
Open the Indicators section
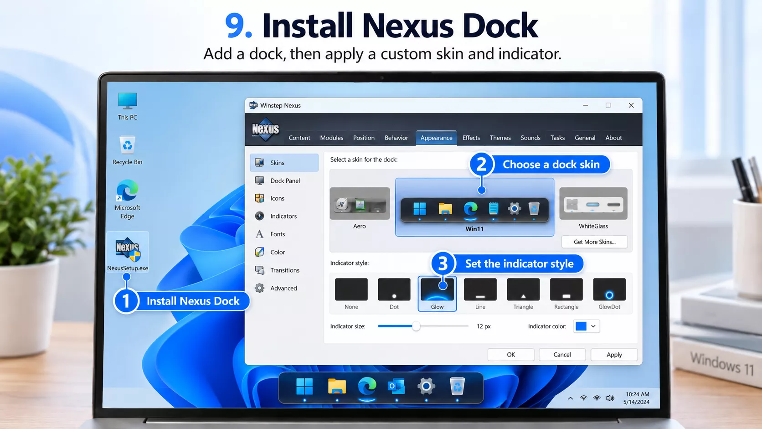[x=284, y=216]
